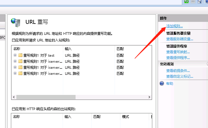This screenshot has width=208, height=128.
Task: Click the home toolbar icon
Action: tap(200, 1)
